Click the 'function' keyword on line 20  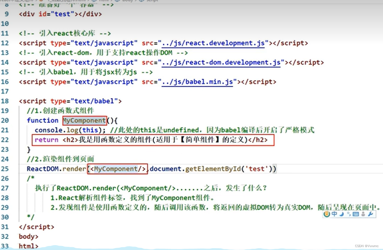click(x=42, y=120)
